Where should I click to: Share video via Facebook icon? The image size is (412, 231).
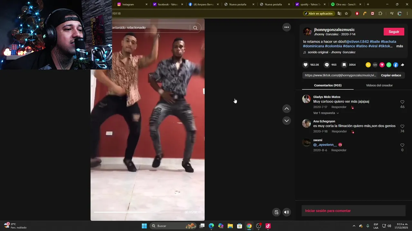coord(396,65)
